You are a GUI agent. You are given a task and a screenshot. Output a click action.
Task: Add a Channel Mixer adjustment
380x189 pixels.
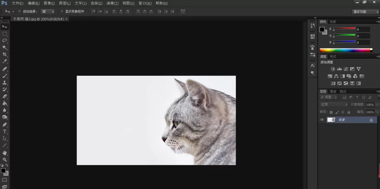coord(355,76)
